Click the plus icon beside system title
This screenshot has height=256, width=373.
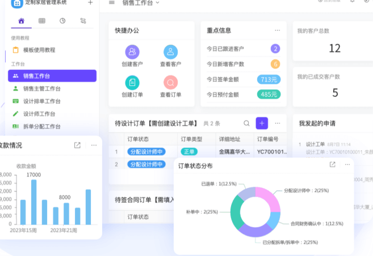(x=90, y=3)
